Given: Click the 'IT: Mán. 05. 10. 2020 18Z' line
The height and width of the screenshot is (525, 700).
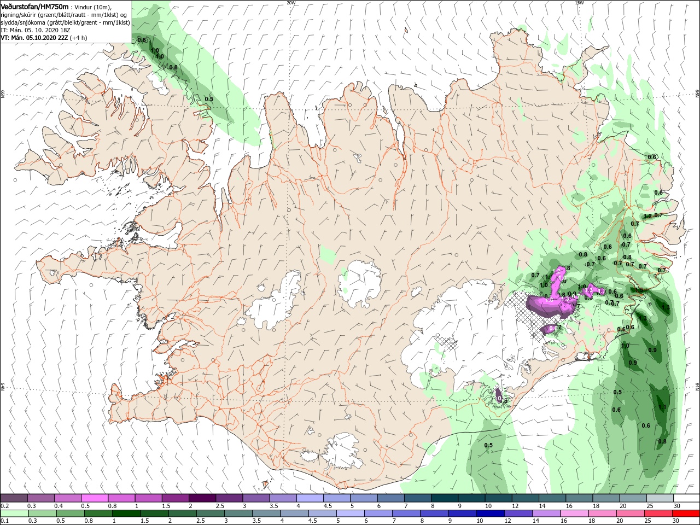Looking at the screenshot, I should coord(37,30).
